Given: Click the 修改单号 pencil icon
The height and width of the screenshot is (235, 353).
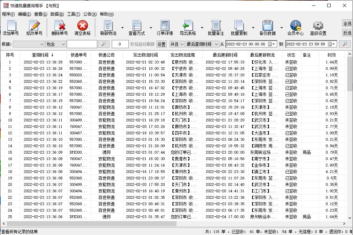Looking at the screenshot, I should pos(34,27).
